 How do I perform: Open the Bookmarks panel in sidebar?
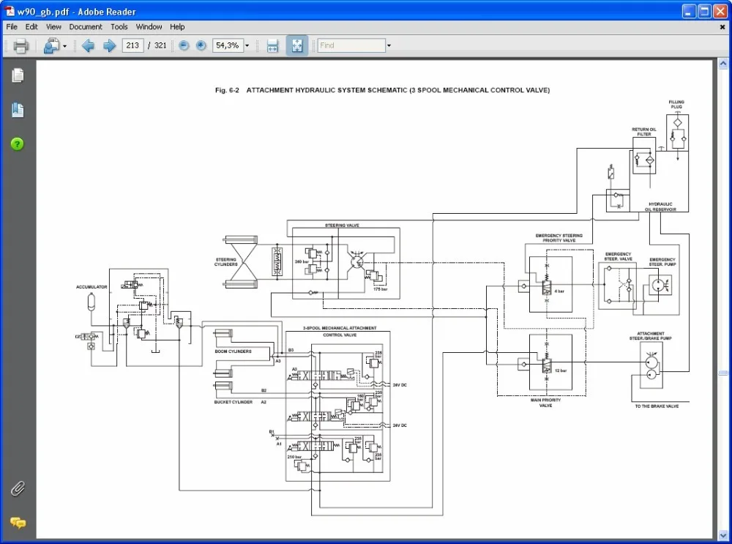pos(18,110)
